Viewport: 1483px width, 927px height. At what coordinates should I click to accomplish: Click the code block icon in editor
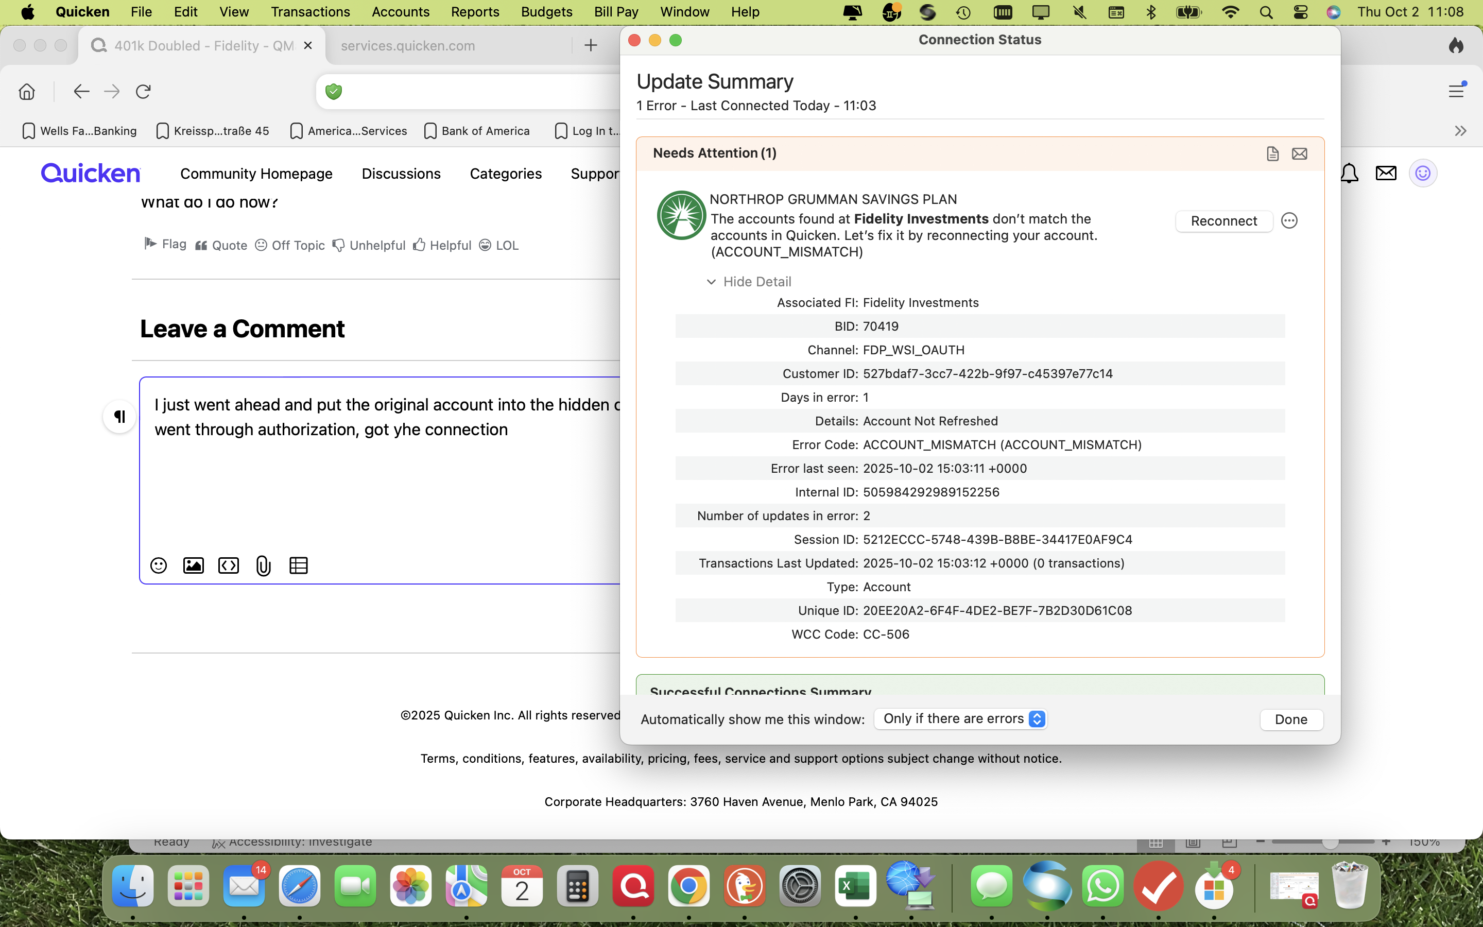tap(229, 565)
